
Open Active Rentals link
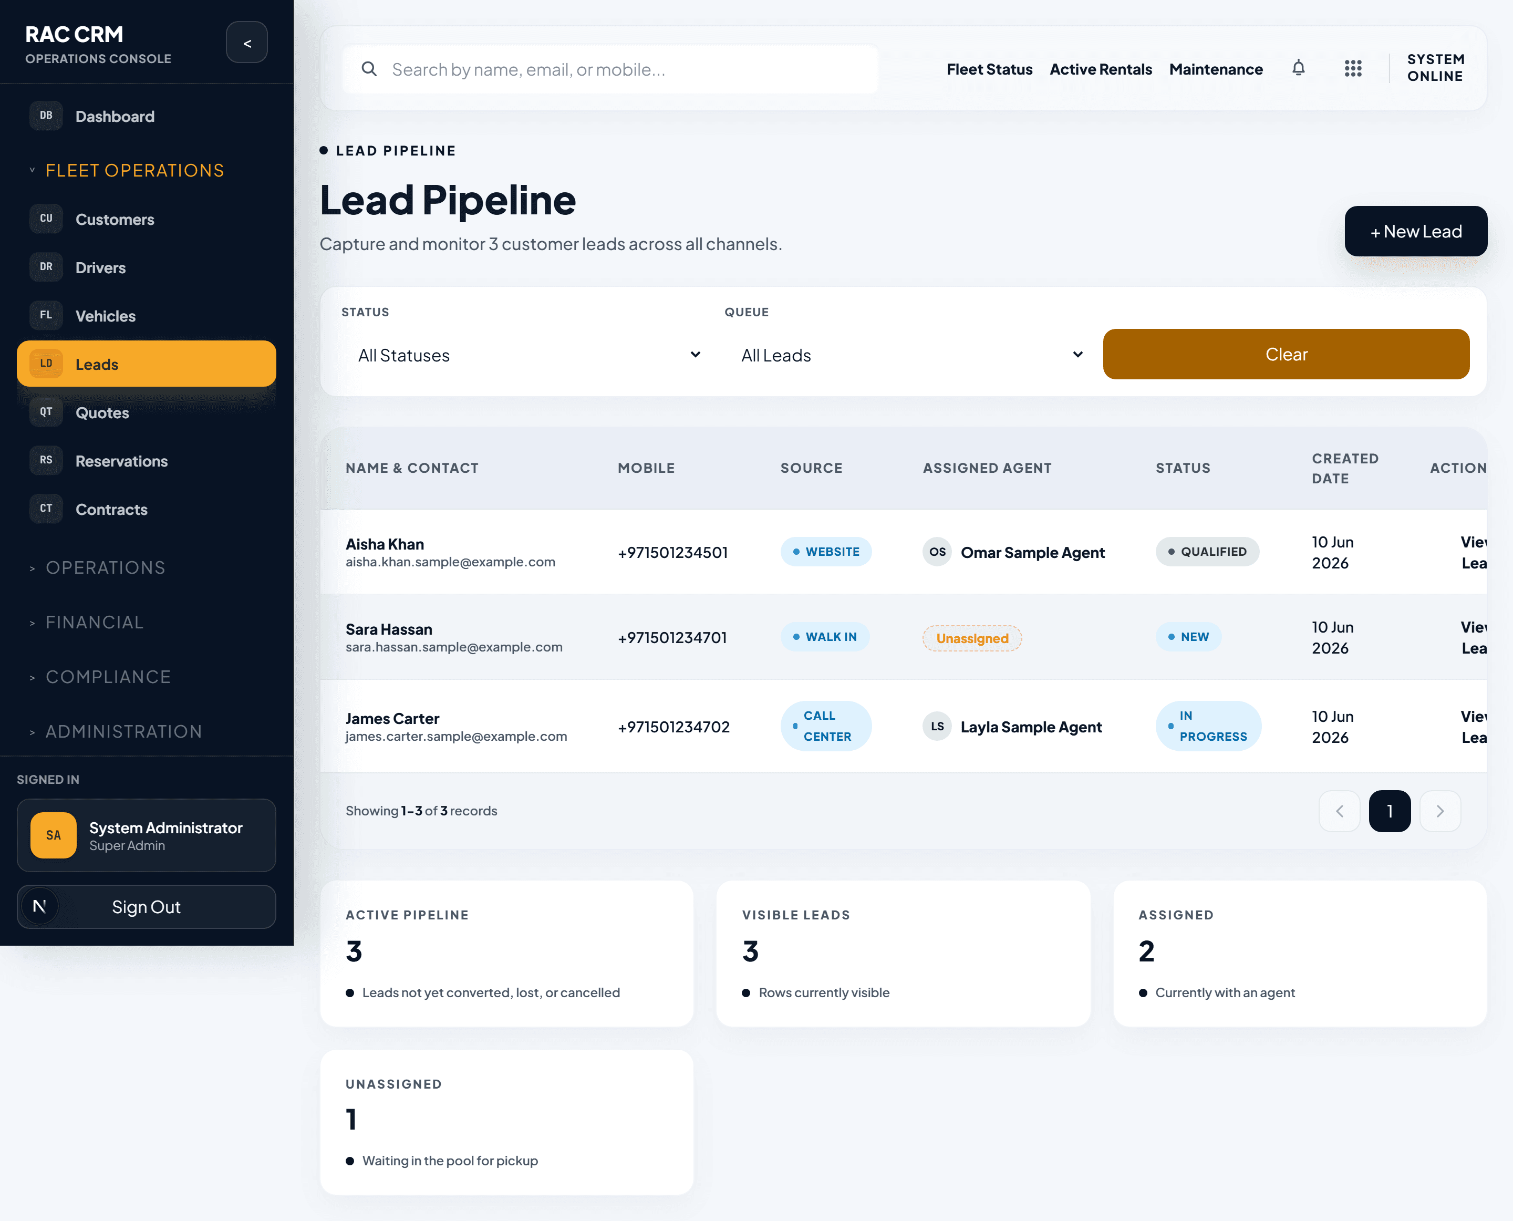tap(1101, 69)
